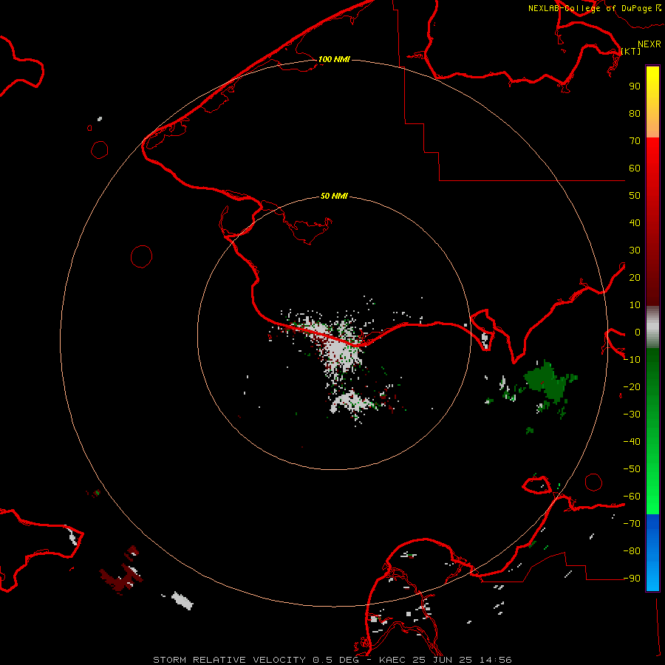Select the 0 value on the velocity scale
This screenshot has width=665, height=665.
point(638,332)
